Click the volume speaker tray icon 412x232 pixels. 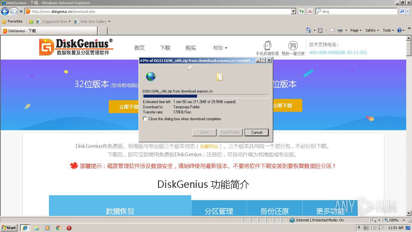click(374, 228)
